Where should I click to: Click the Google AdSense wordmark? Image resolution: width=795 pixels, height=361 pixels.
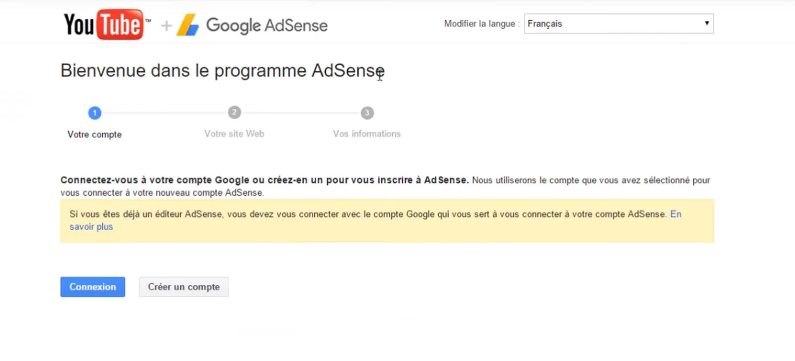pyautogui.click(x=266, y=25)
